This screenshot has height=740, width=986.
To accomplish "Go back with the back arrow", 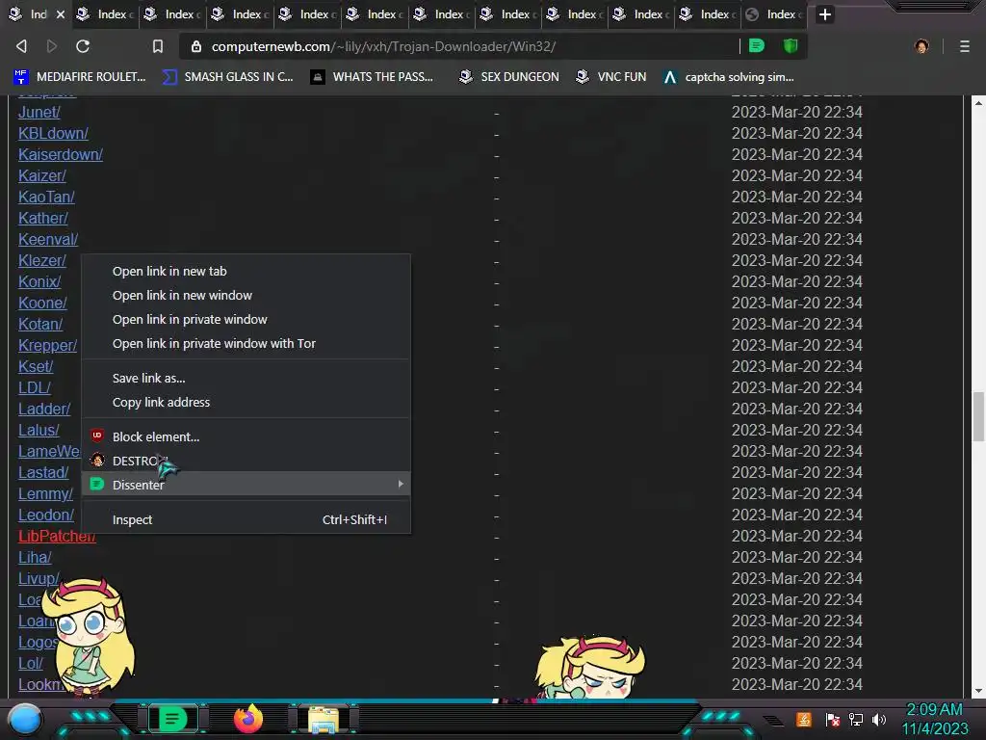I will 21,46.
